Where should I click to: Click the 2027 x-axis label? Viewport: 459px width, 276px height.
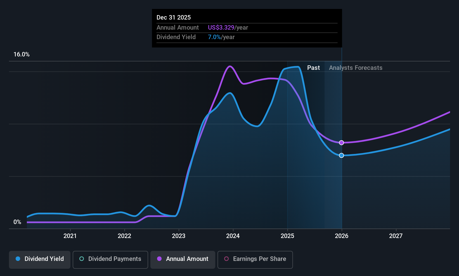coord(396,236)
